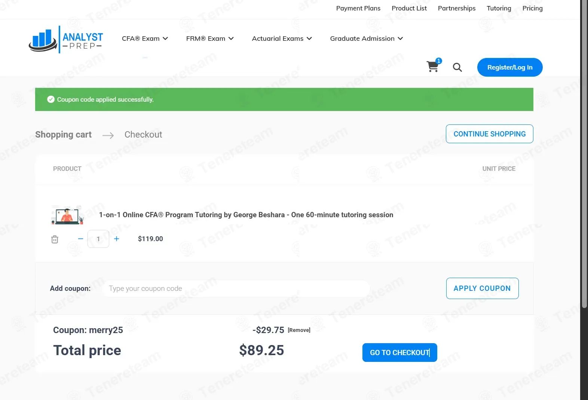Click the Coupon: merry25 label

coord(88,330)
